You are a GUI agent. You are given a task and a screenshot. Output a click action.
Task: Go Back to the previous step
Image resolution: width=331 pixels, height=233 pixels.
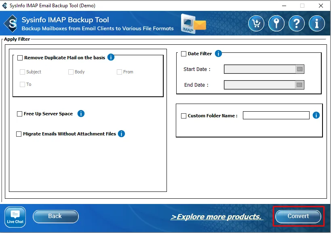click(x=55, y=216)
